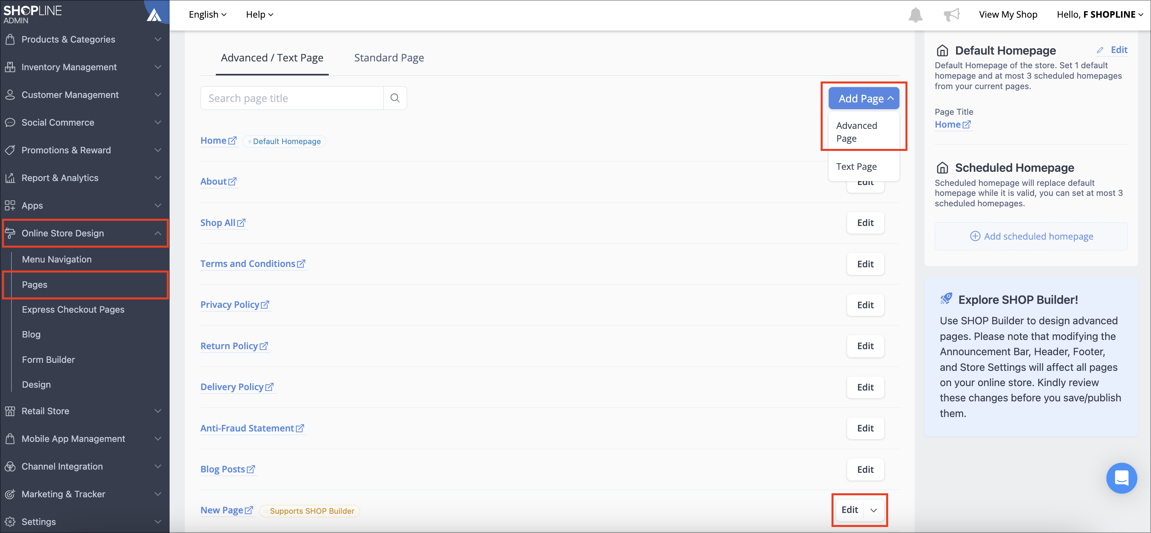Open Design in the sidebar submenu
The image size is (1151, 533).
click(x=36, y=385)
